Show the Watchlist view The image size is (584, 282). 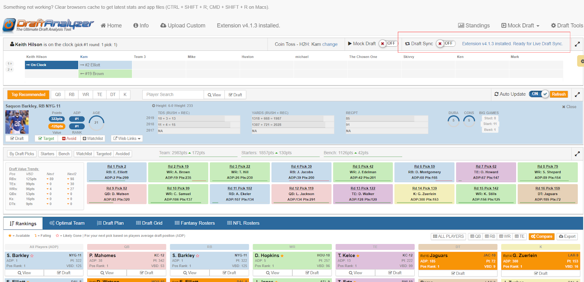pos(84,154)
